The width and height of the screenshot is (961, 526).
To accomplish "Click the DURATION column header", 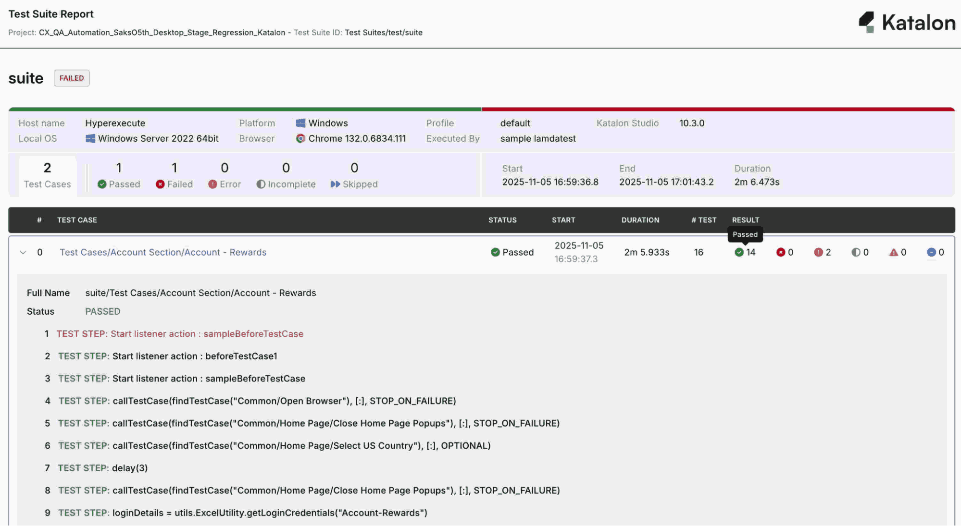I will [x=640, y=220].
